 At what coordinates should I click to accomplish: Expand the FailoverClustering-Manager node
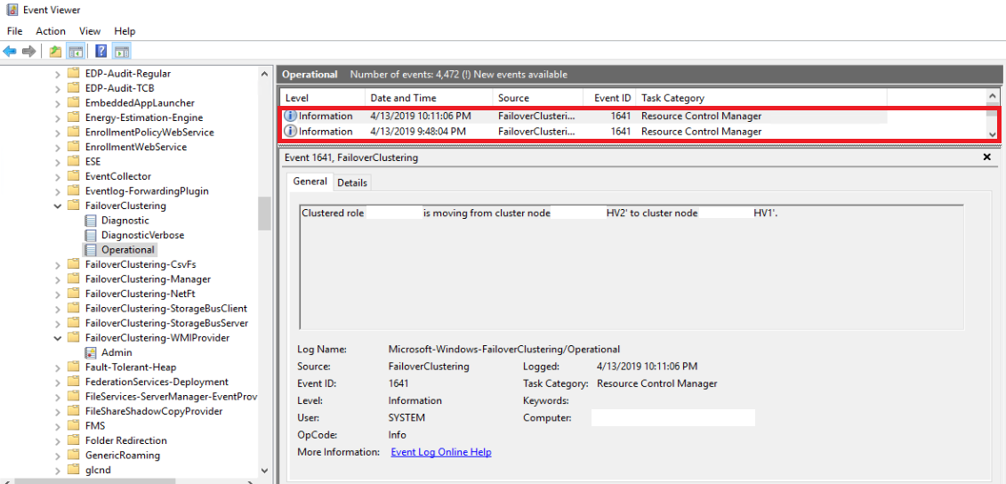point(58,279)
